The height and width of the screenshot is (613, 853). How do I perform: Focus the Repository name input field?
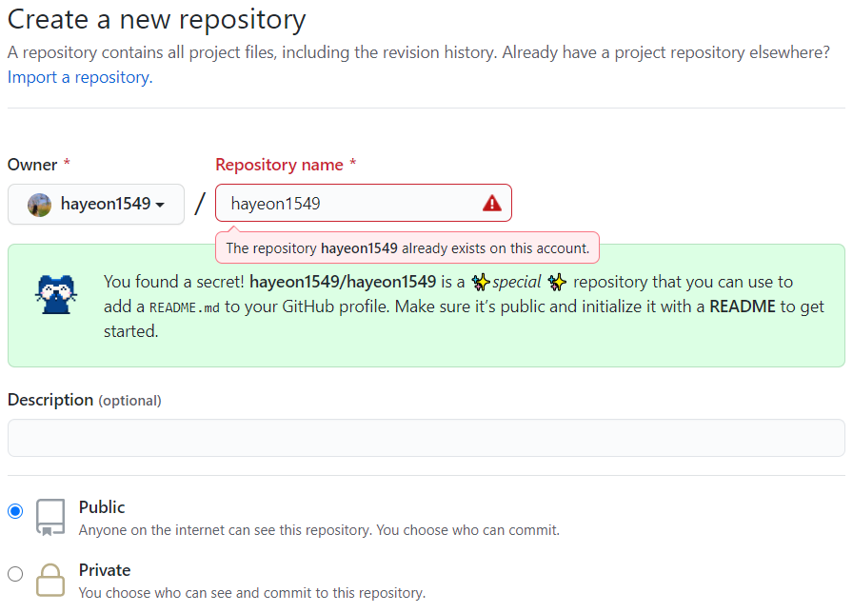[364, 203]
